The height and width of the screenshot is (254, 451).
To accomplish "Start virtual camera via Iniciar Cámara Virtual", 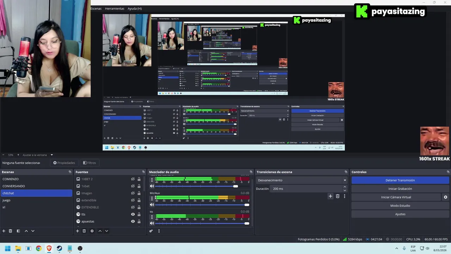I will (x=396, y=197).
